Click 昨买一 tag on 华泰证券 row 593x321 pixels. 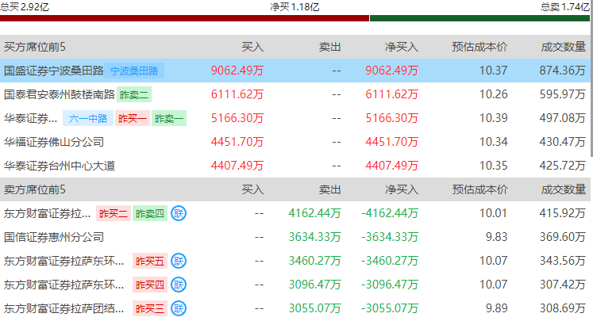tap(133, 118)
